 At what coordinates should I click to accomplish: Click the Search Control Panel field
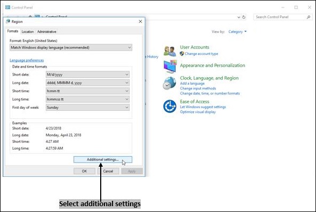(x=280, y=17)
